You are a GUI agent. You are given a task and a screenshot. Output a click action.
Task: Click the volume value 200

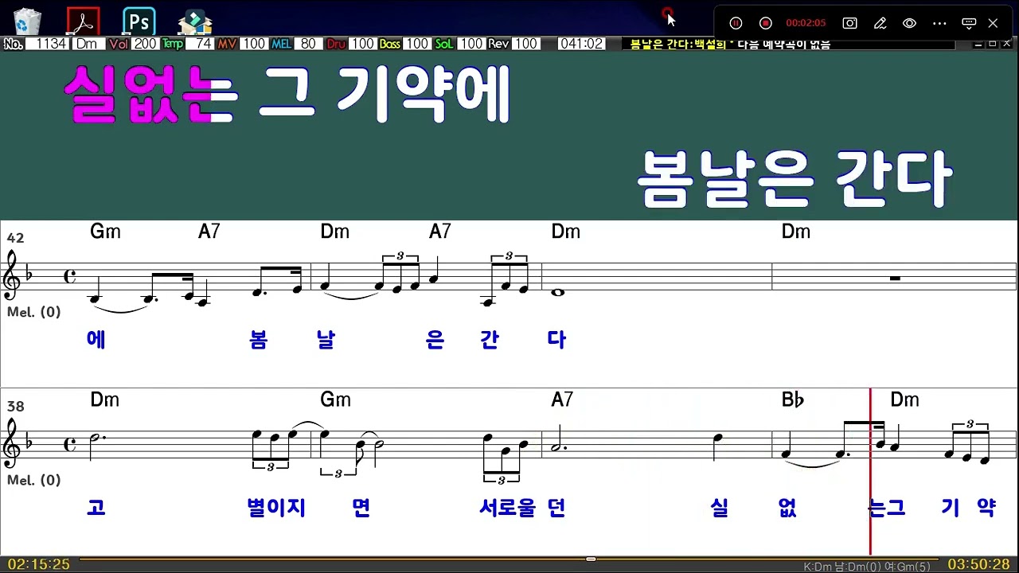(146, 44)
